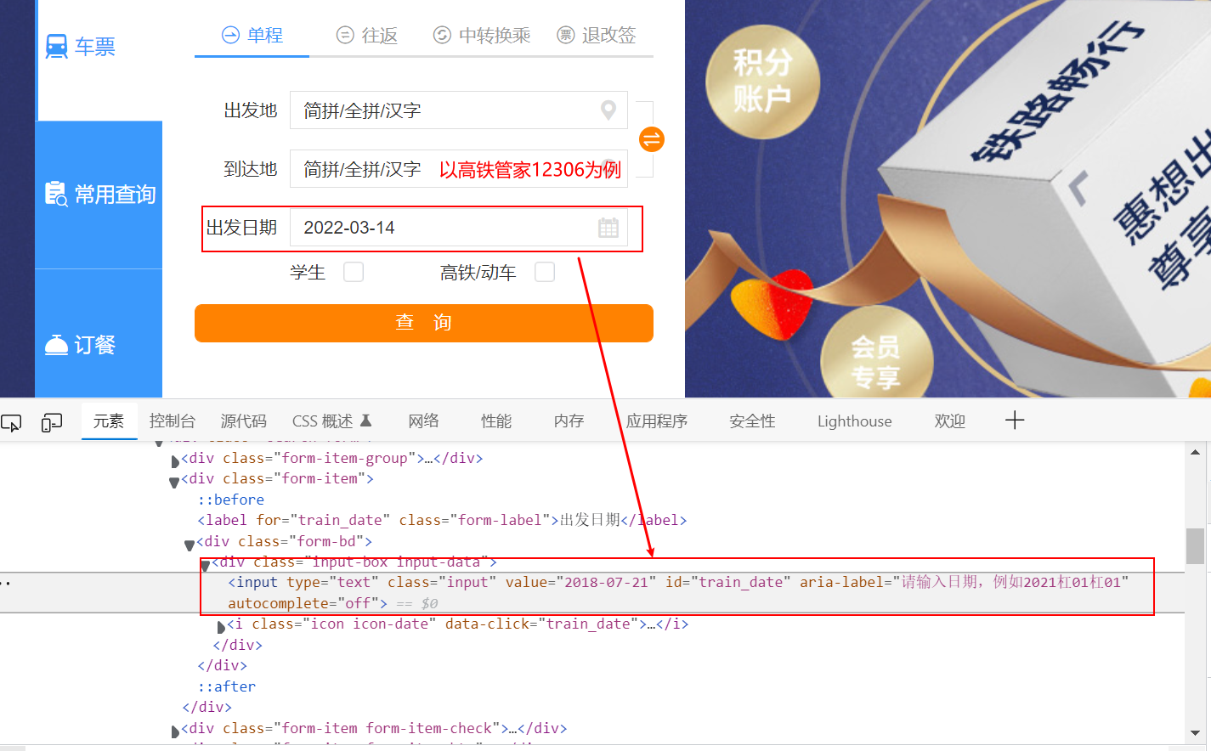Switch to the 中转换乘 tab
This screenshot has width=1211, height=751.
[482, 35]
